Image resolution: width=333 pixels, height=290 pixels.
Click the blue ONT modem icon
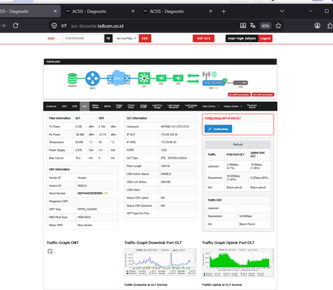214,83
